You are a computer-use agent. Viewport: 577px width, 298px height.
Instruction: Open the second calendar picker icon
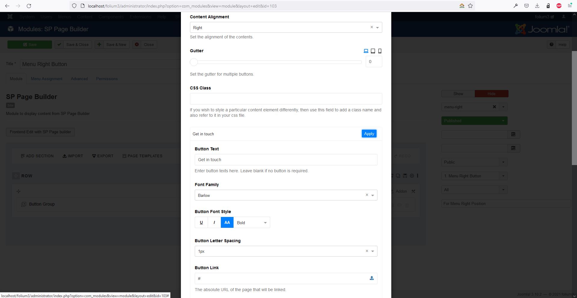click(x=513, y=148)
